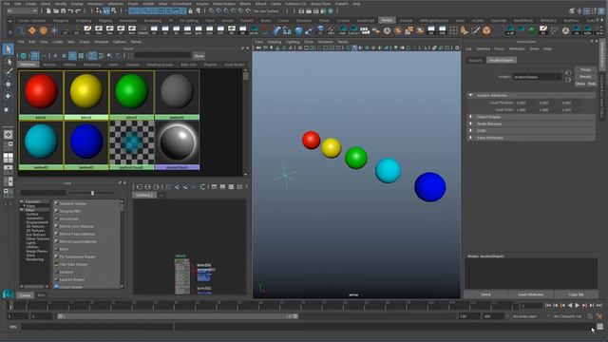Screen dimensions: 608x342
Task: Open the No Character Set dropdown
Action: click(x=567, y=316)
